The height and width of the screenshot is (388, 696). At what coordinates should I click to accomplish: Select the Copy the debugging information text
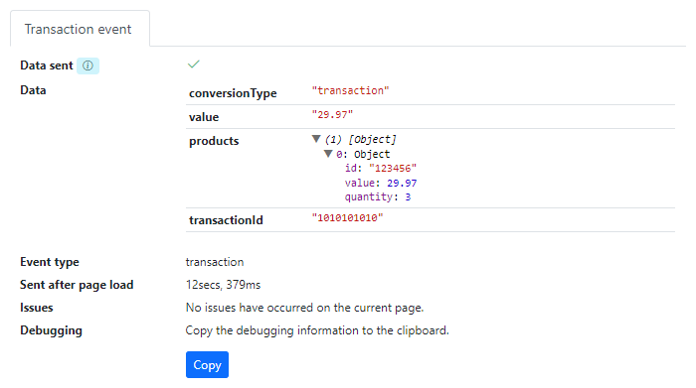click(x=317, y=330)
